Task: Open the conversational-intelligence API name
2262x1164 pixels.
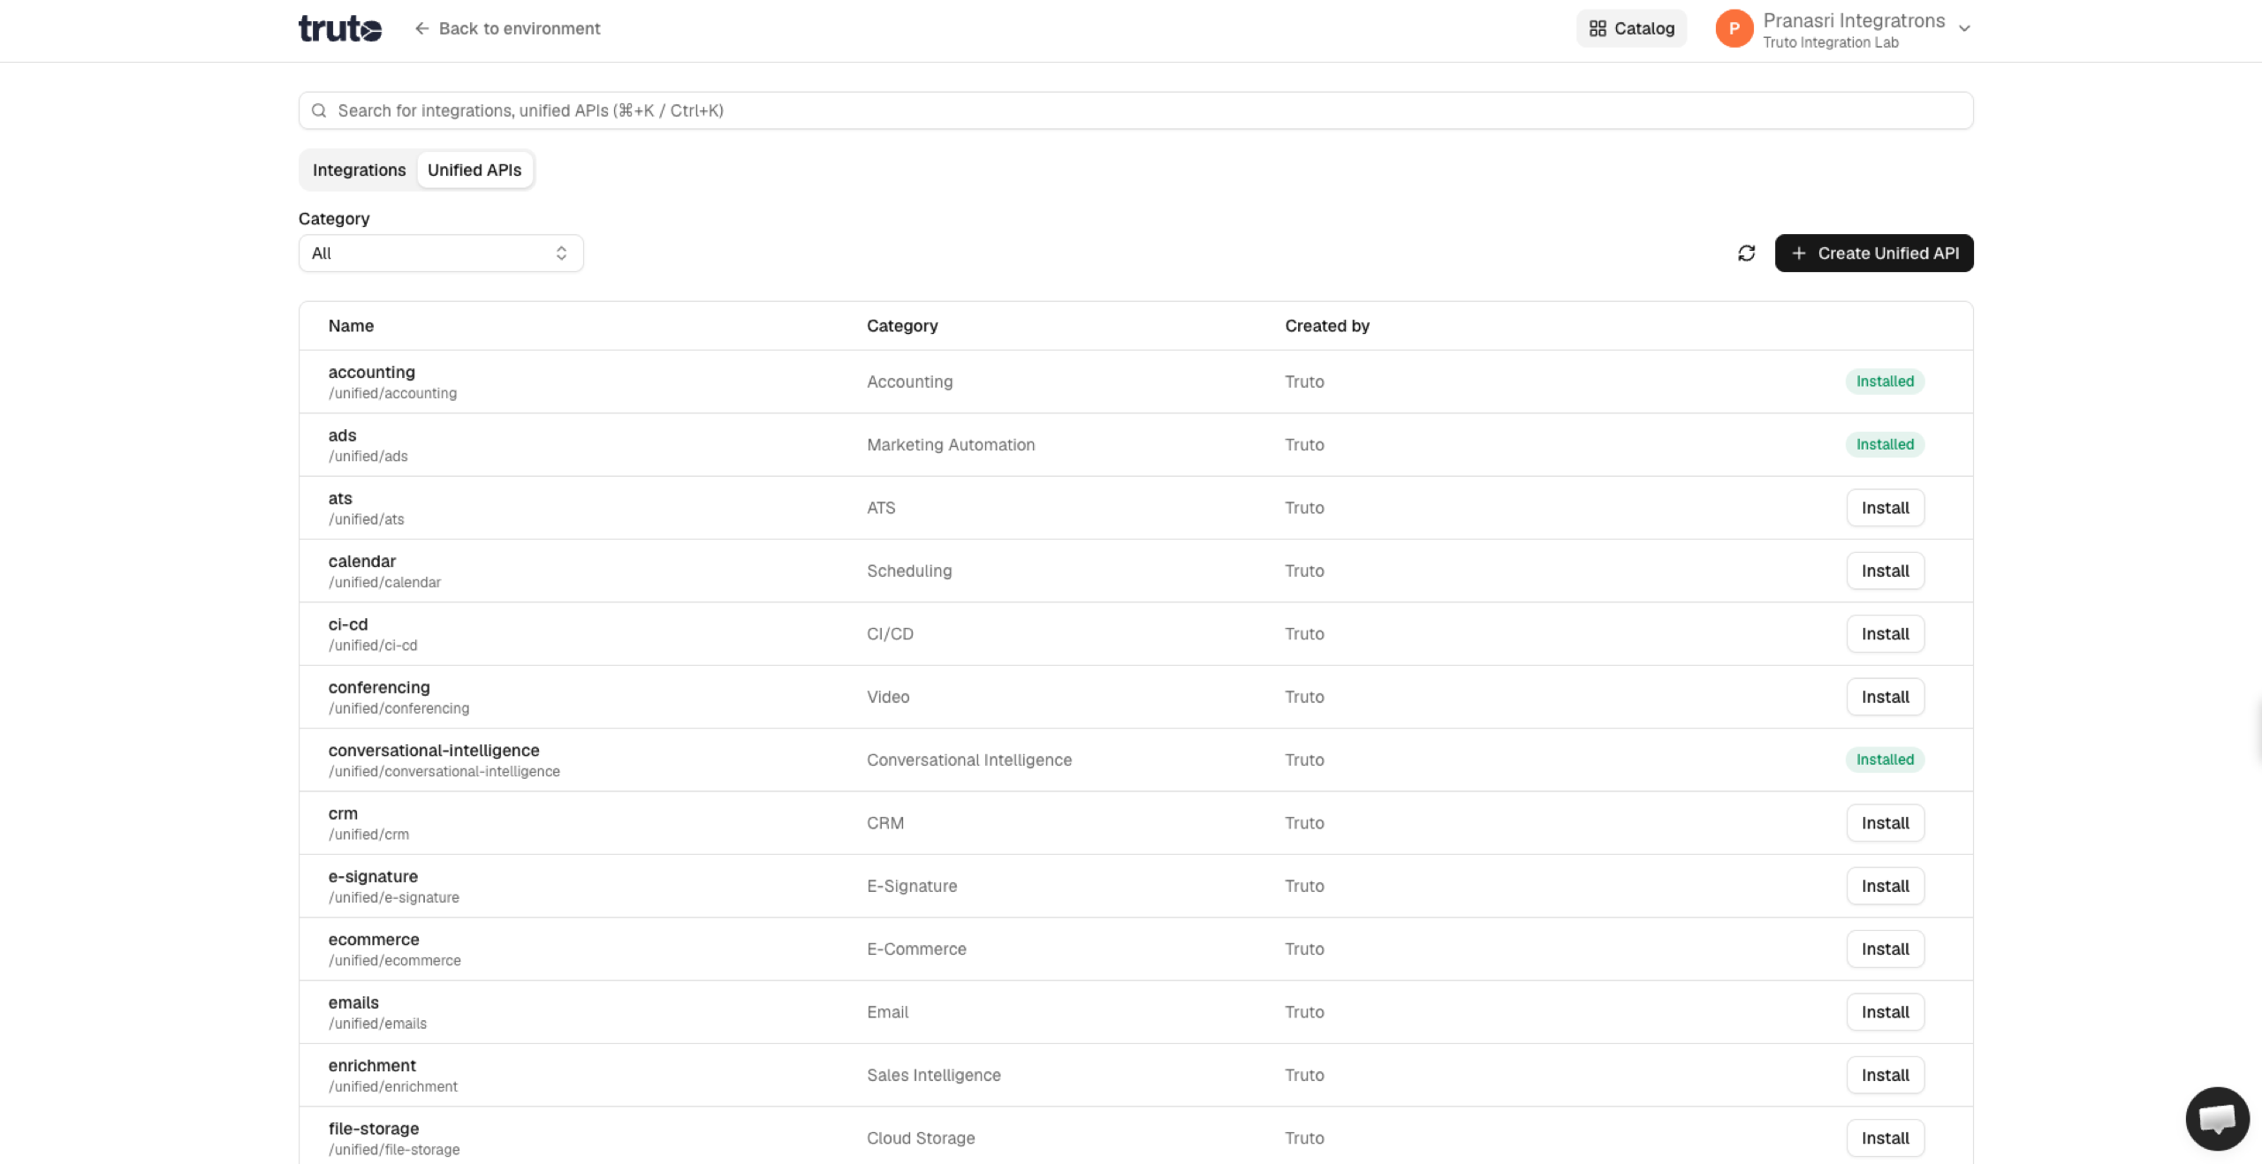Action: coord(434,751)
